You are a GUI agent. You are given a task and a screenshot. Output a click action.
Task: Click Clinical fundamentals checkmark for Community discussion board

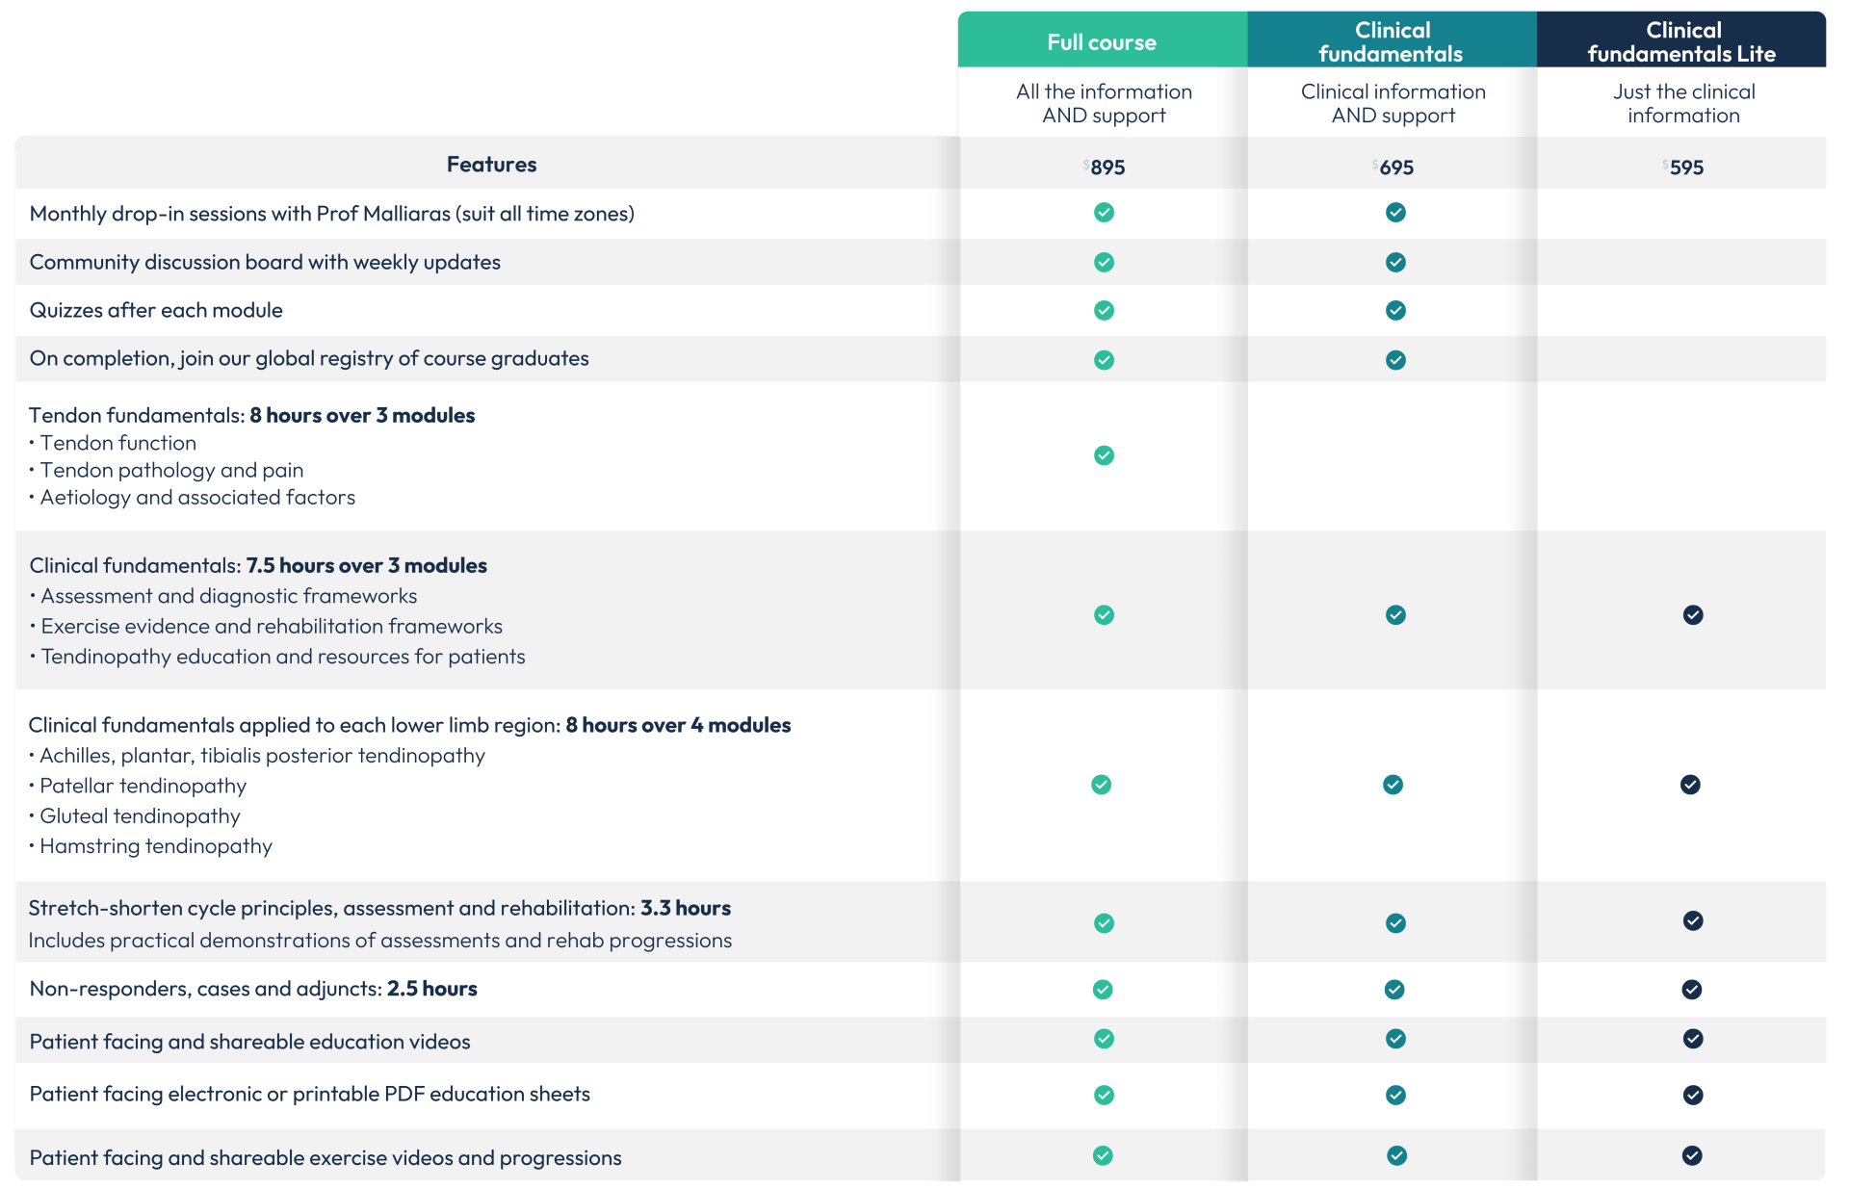(1394, 262)
